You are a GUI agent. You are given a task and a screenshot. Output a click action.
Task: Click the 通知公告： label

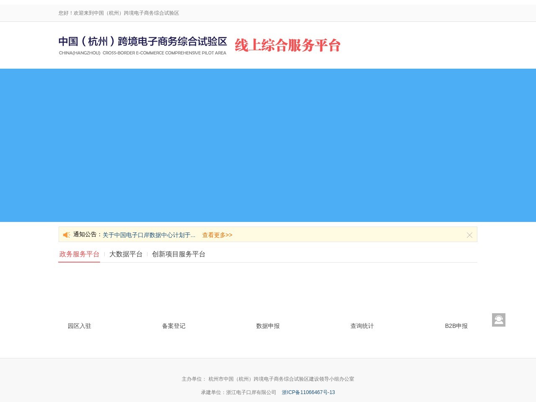tap(88, 234)
